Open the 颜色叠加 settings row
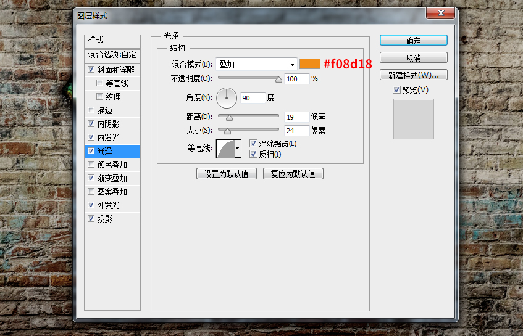This screenshot has height=336, width=523. point(112,165)
